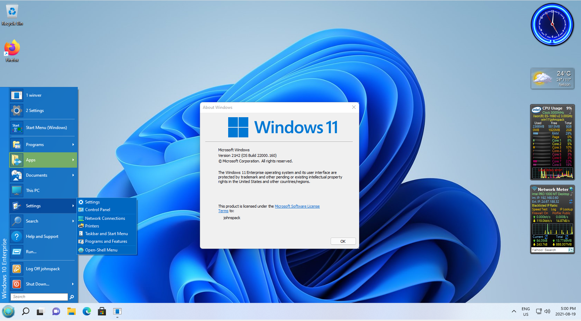Click the Run... icon in start menu
The height and width of the screenshot is (321, 581).
[x=17, y=252]
